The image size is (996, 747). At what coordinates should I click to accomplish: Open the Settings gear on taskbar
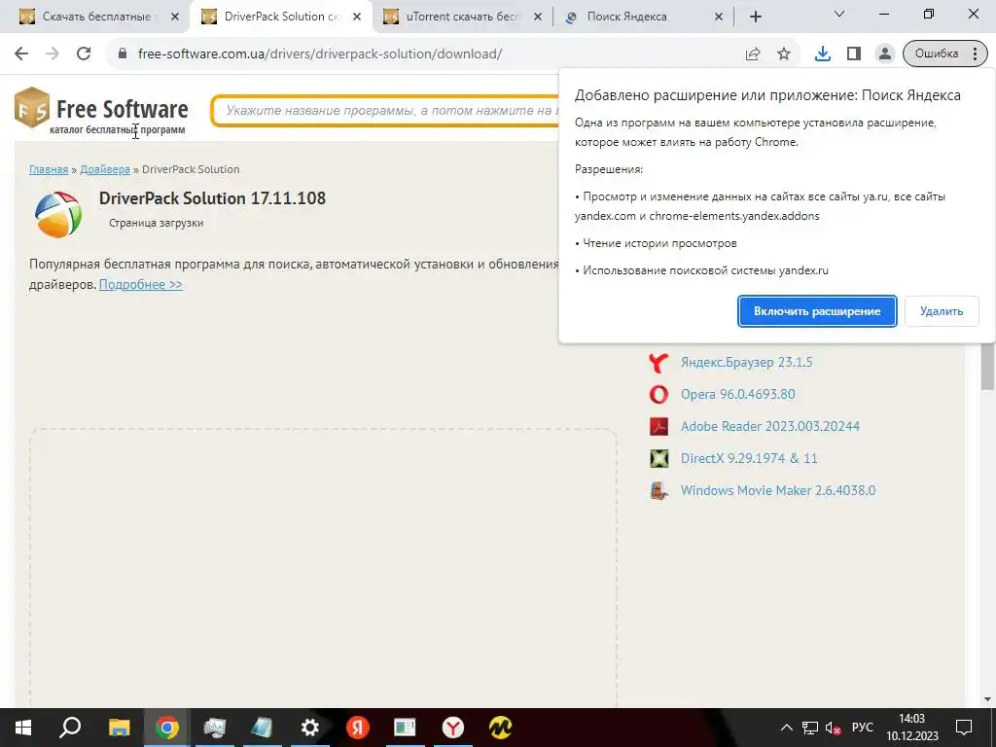[x=309, y=728]
